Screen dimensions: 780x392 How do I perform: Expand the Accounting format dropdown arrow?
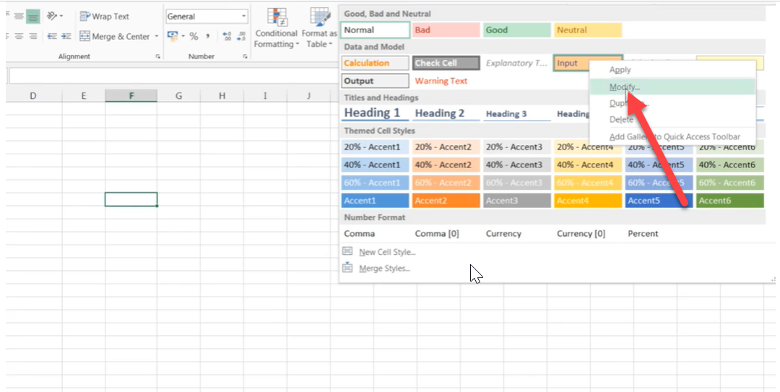pyautogui.click(x=183, y=36)
